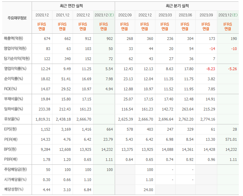
Task: Click the 14,428 BPS value
Action: click(x=209, y=149)
